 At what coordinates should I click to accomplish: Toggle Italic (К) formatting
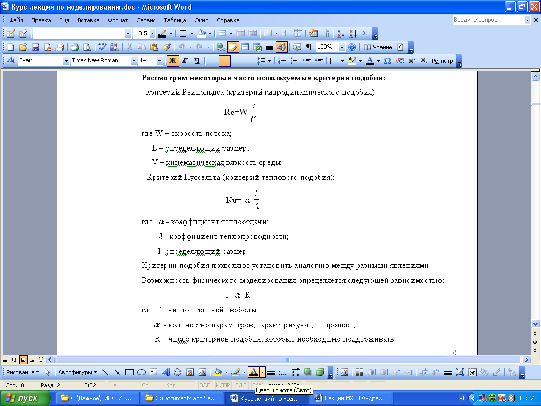pos(184,61)
